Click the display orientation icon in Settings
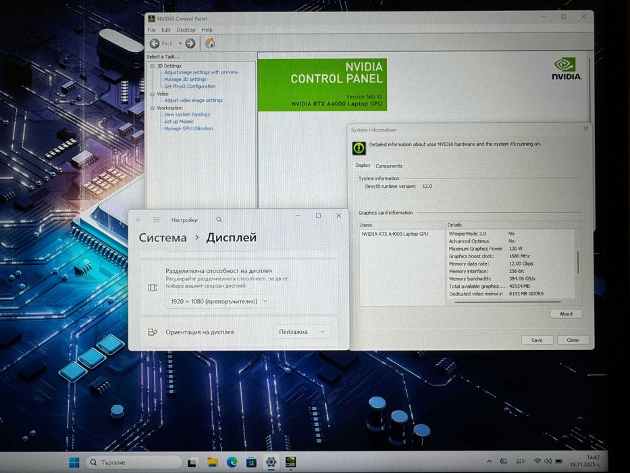630x473 pixels. [153, 332]
